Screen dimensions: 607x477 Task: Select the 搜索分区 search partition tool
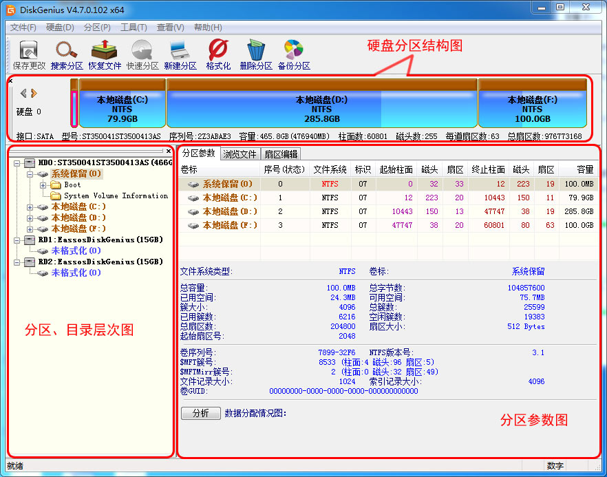pos(67,54)
